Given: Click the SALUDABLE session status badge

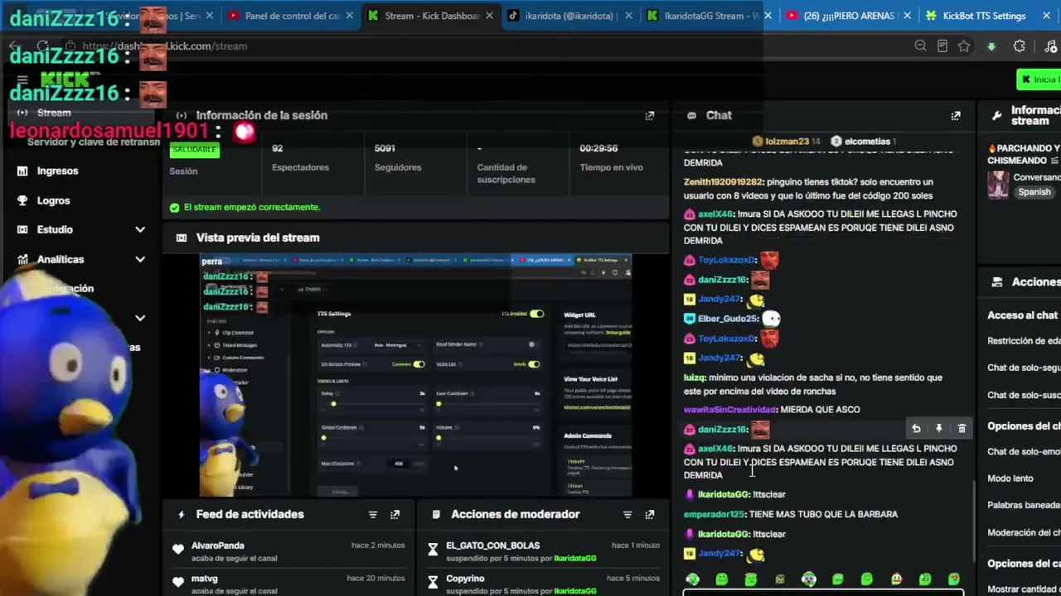Looking at the screenshot, I should pos(194,150).
